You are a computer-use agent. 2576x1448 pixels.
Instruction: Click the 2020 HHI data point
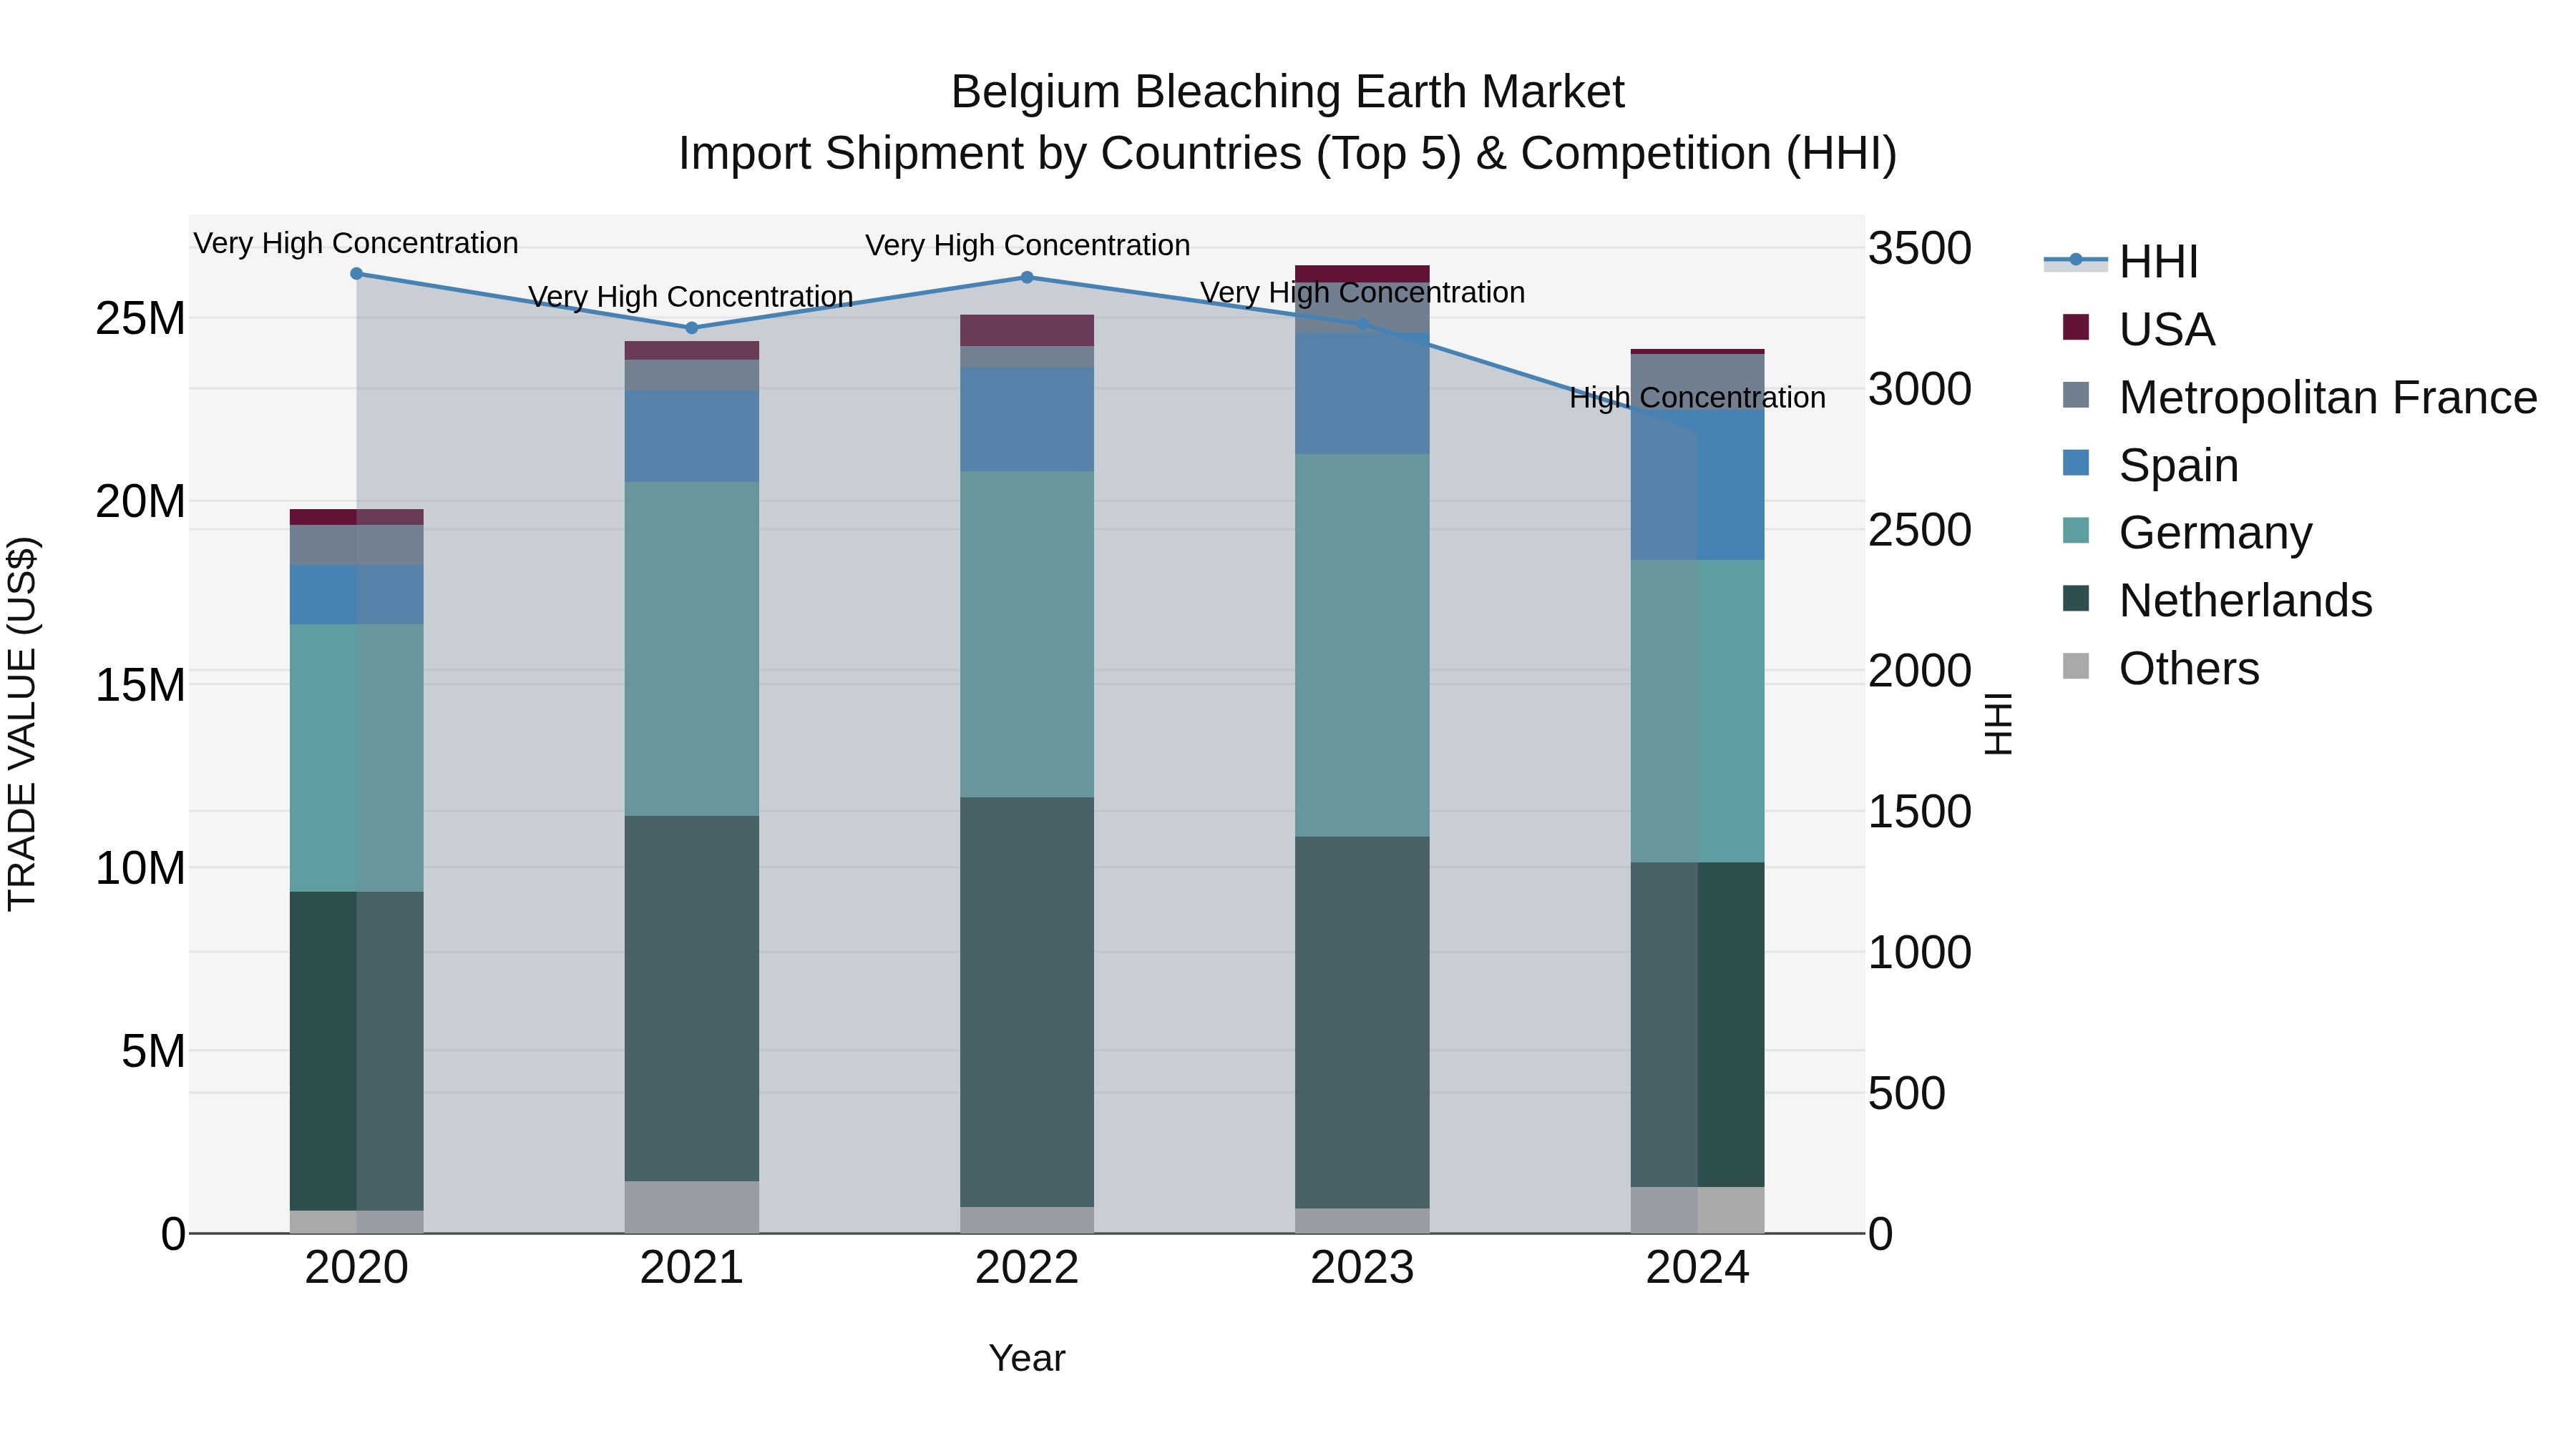(357, 274)
